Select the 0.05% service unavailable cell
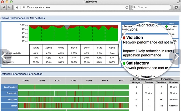 [61, 53]
